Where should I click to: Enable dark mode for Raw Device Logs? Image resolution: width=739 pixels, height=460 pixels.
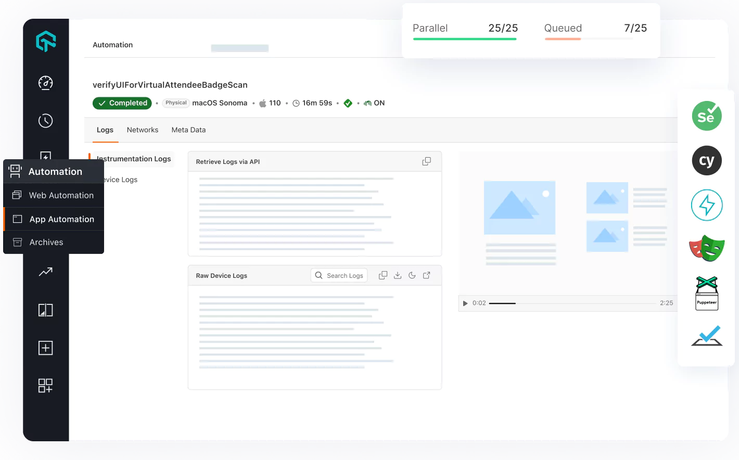tap(412, 275)
